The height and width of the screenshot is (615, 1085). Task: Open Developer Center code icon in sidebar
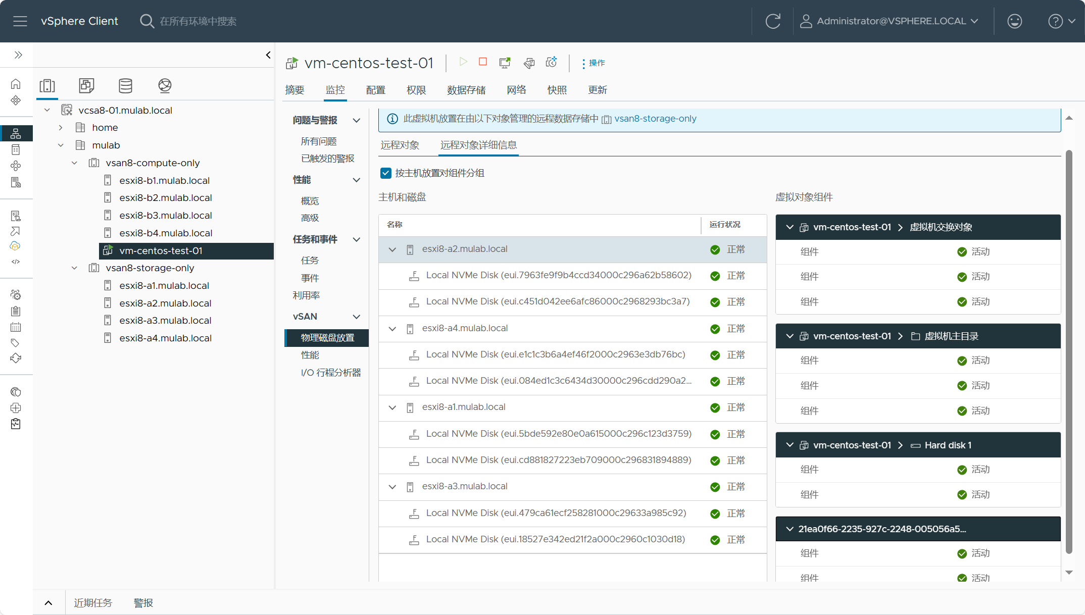click(x=16, y=262)
